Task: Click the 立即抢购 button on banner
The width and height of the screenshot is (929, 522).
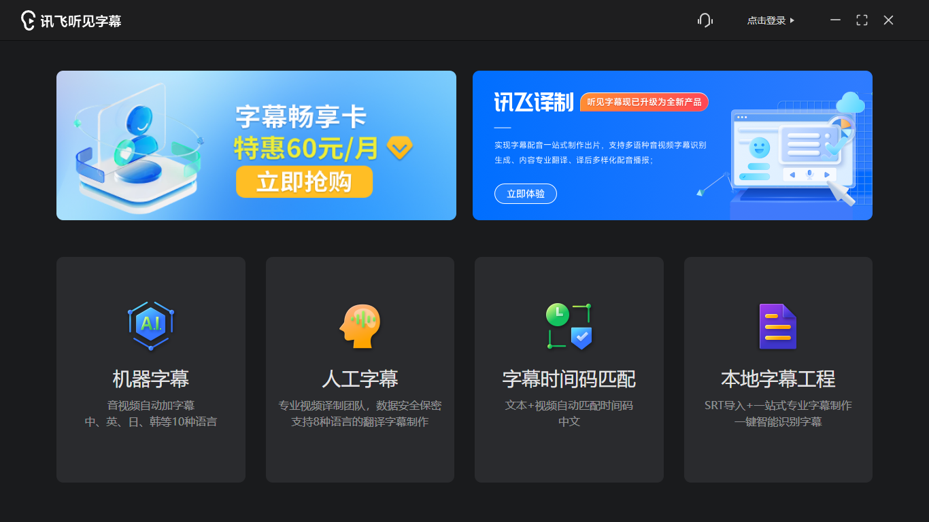Action: click(x=304, y=181)
